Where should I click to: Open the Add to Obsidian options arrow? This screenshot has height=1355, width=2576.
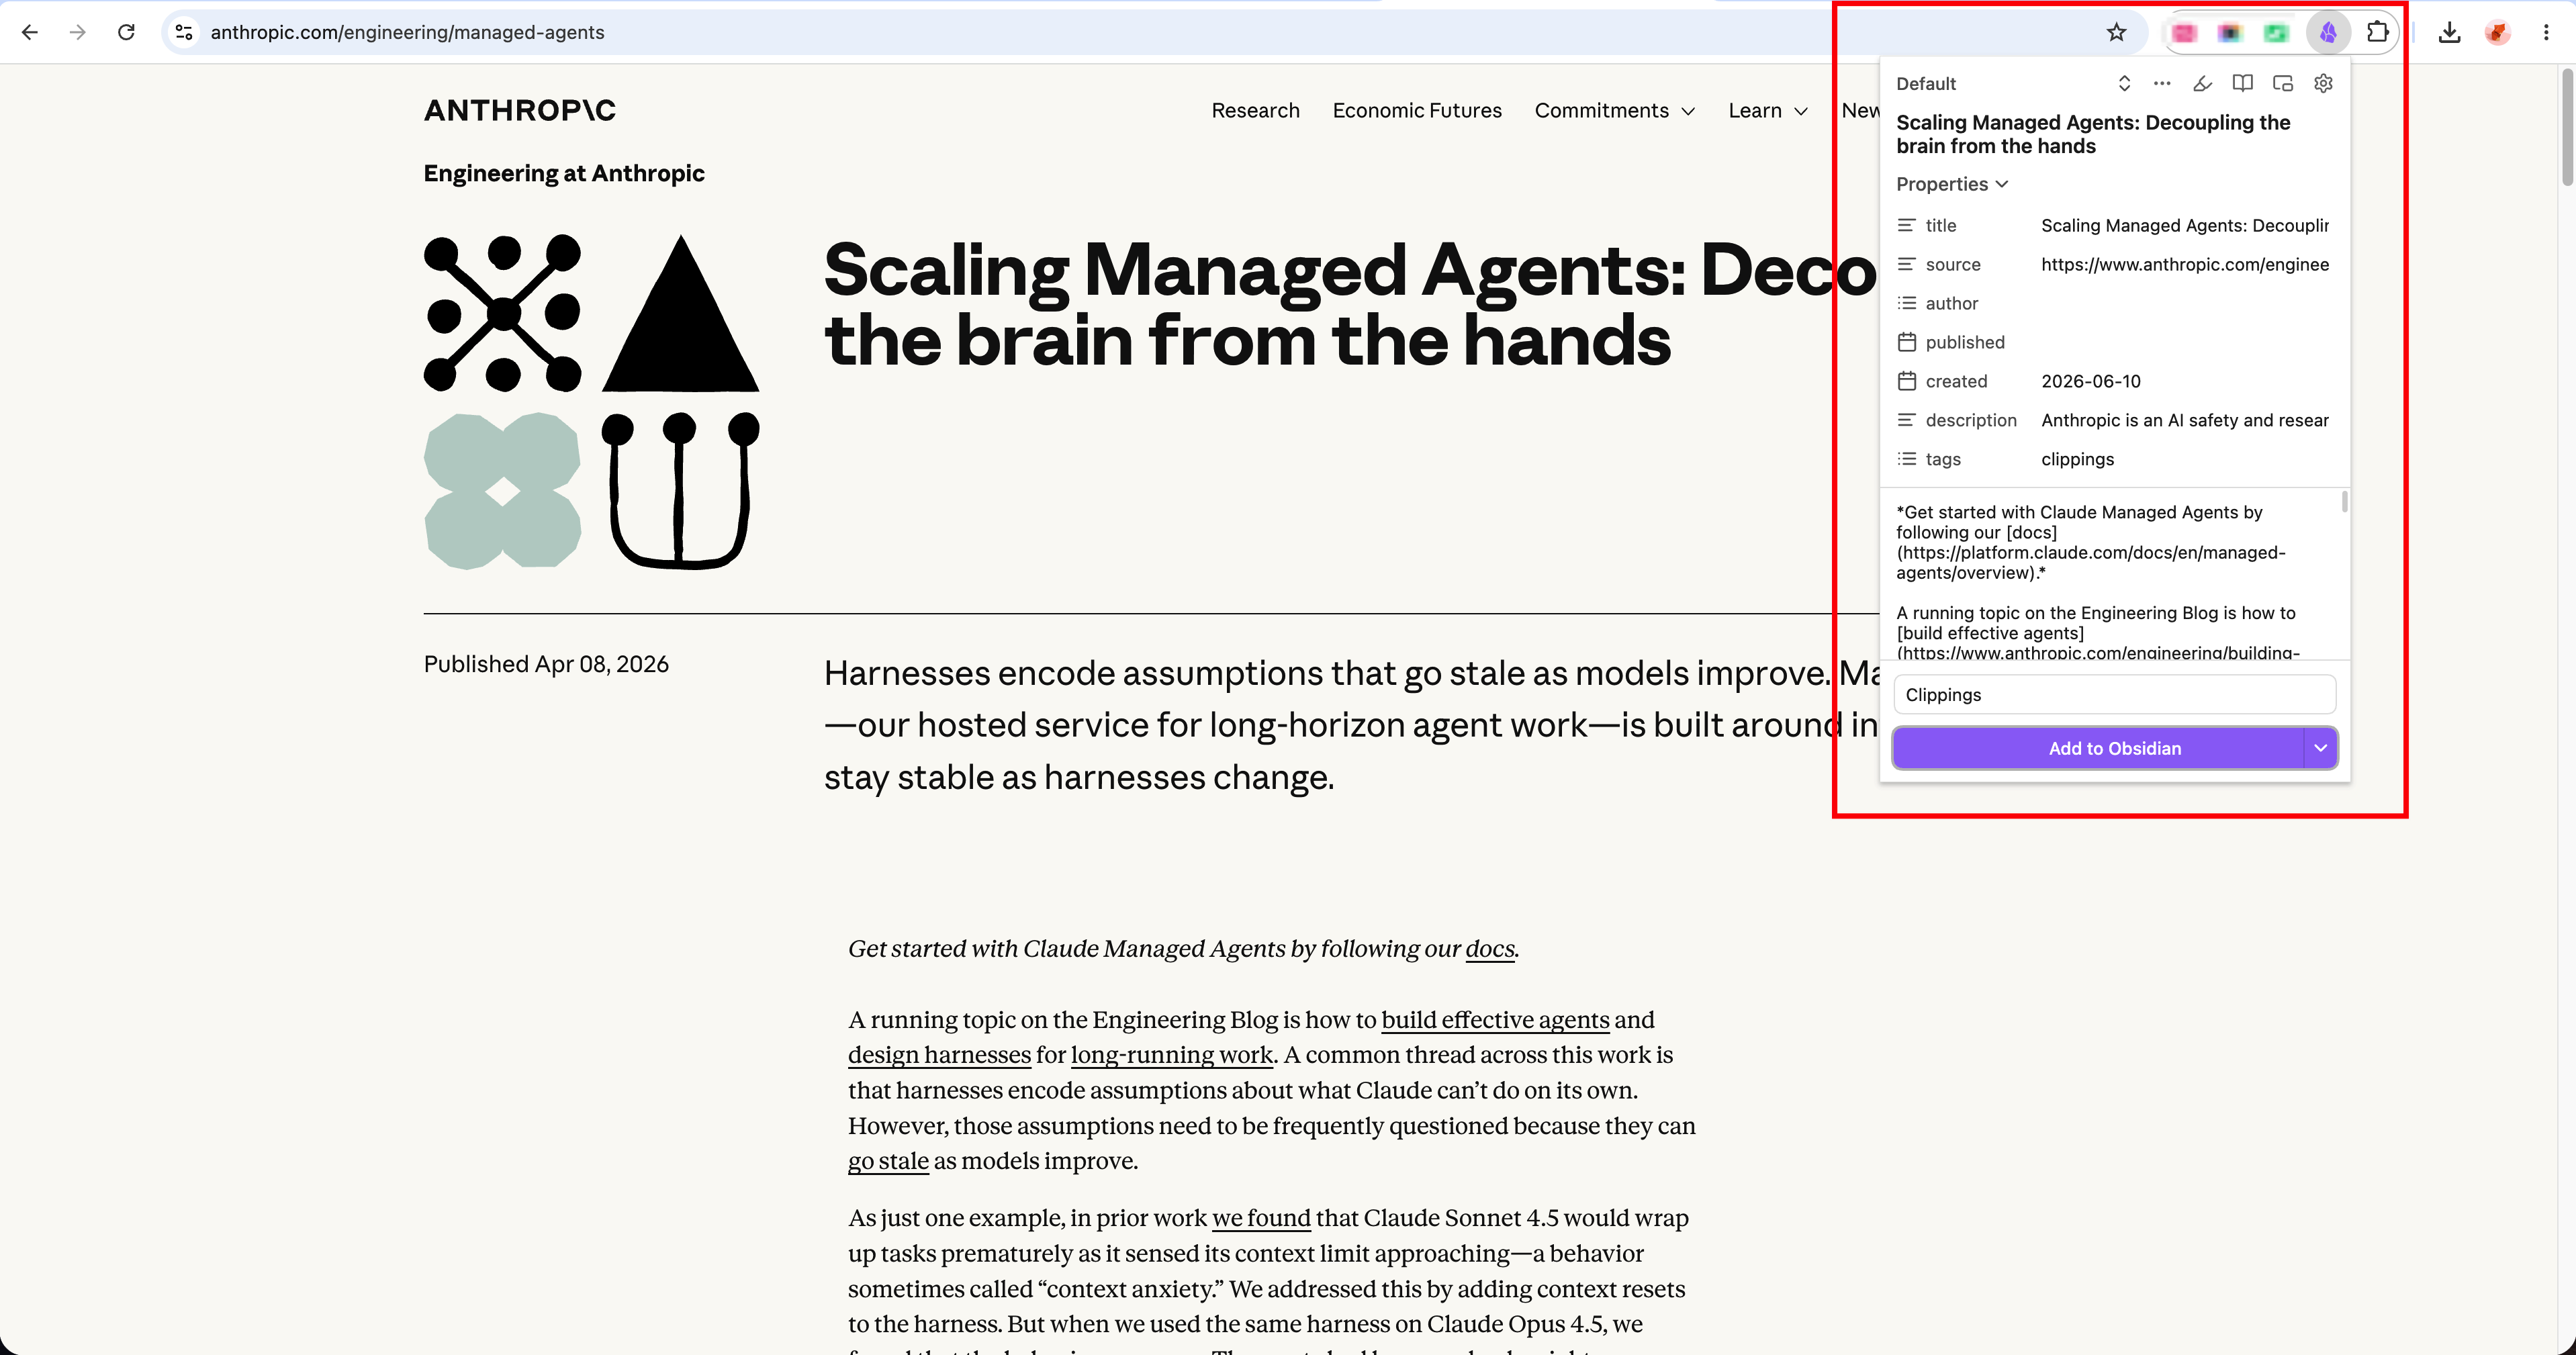point(2321,748)
